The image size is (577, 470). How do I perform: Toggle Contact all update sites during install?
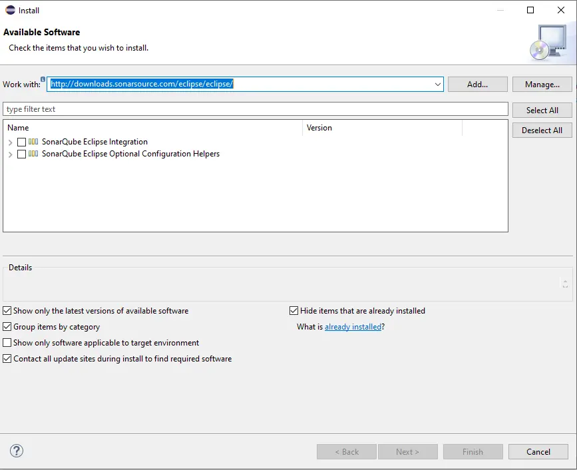(x=7, y=358)
